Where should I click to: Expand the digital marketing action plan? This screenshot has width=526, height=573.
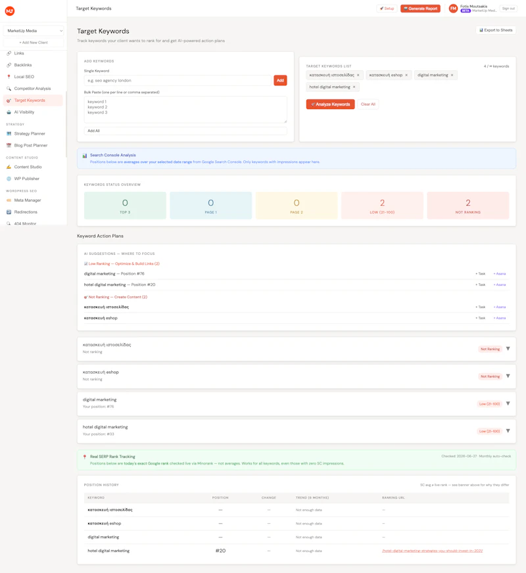coord(508,403)
